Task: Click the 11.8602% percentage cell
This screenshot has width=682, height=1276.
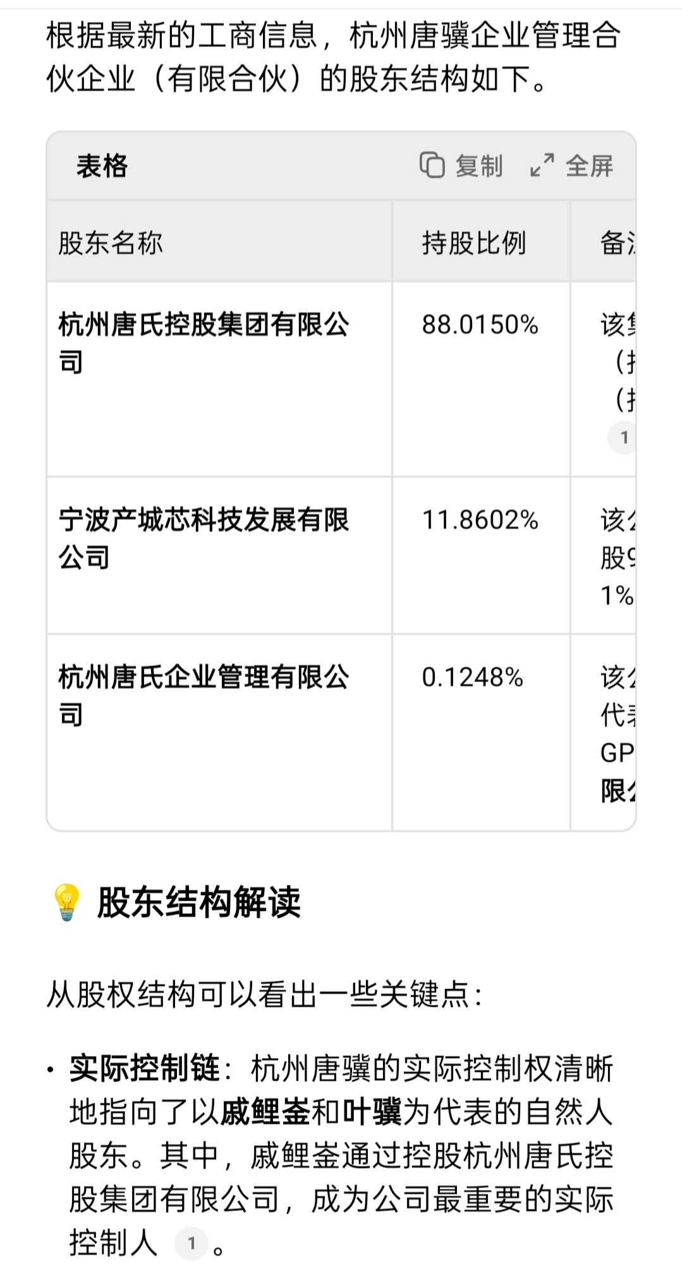Action: pos(480,521)
